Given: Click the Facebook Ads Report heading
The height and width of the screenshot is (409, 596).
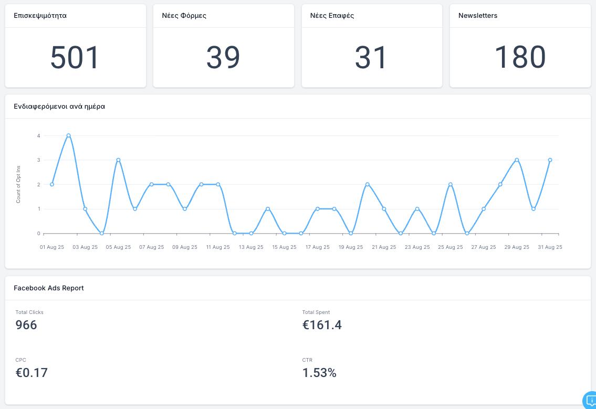Looking at the screenshot, I should [x=49, y=288].
